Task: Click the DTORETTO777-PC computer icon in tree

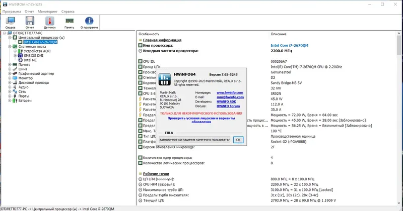Action: pos(10,33)
